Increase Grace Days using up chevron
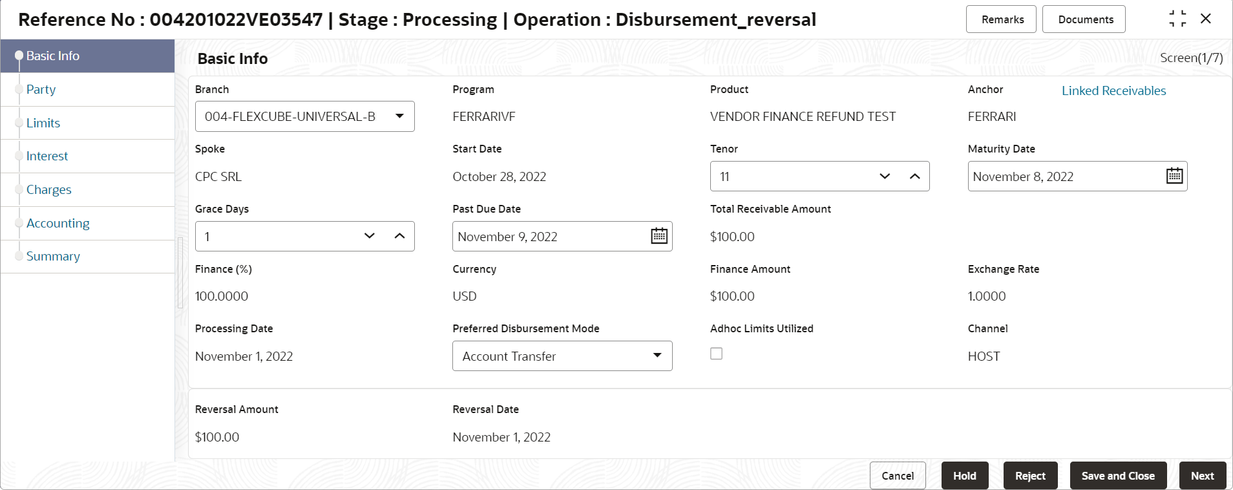The height and width of the screenshot is (490, 1233). [x=399, y=236]
